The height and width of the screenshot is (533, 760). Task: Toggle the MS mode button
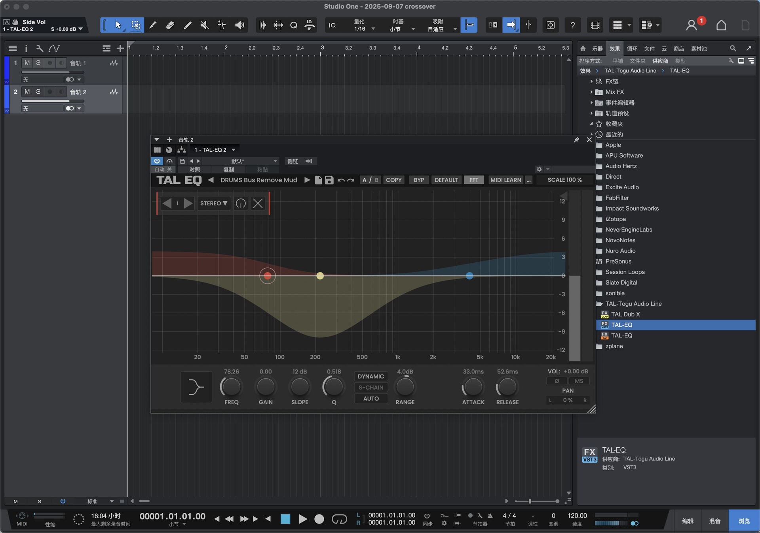(579, 381)
